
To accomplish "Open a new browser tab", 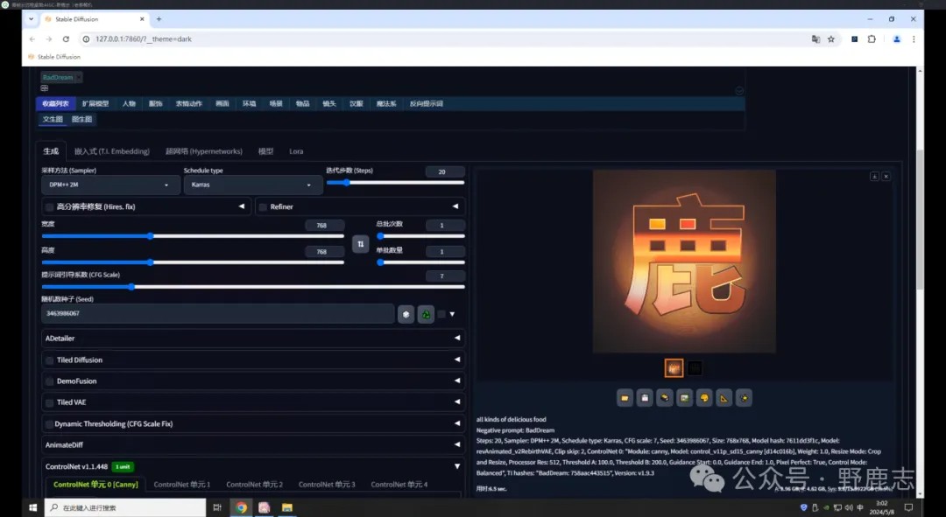I will [159, 19].
